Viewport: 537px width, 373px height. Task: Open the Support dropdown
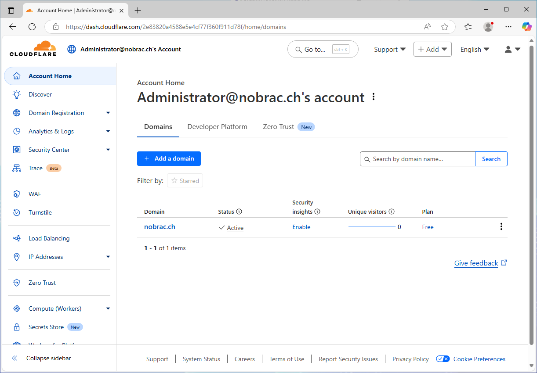pos(390,50)
